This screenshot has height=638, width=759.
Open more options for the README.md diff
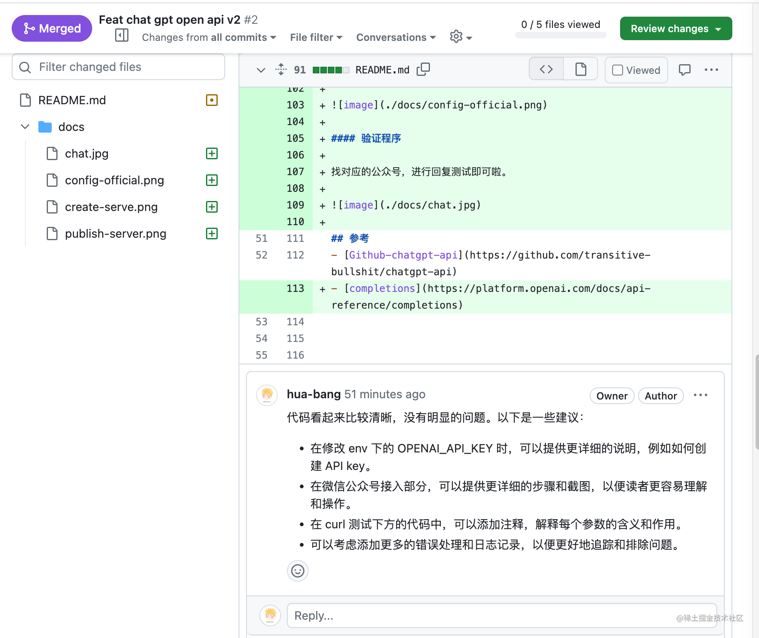(711, 70)
